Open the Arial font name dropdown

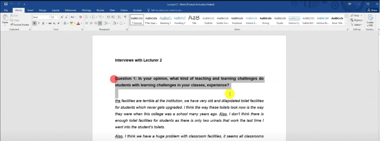click(x=49, y=17)
